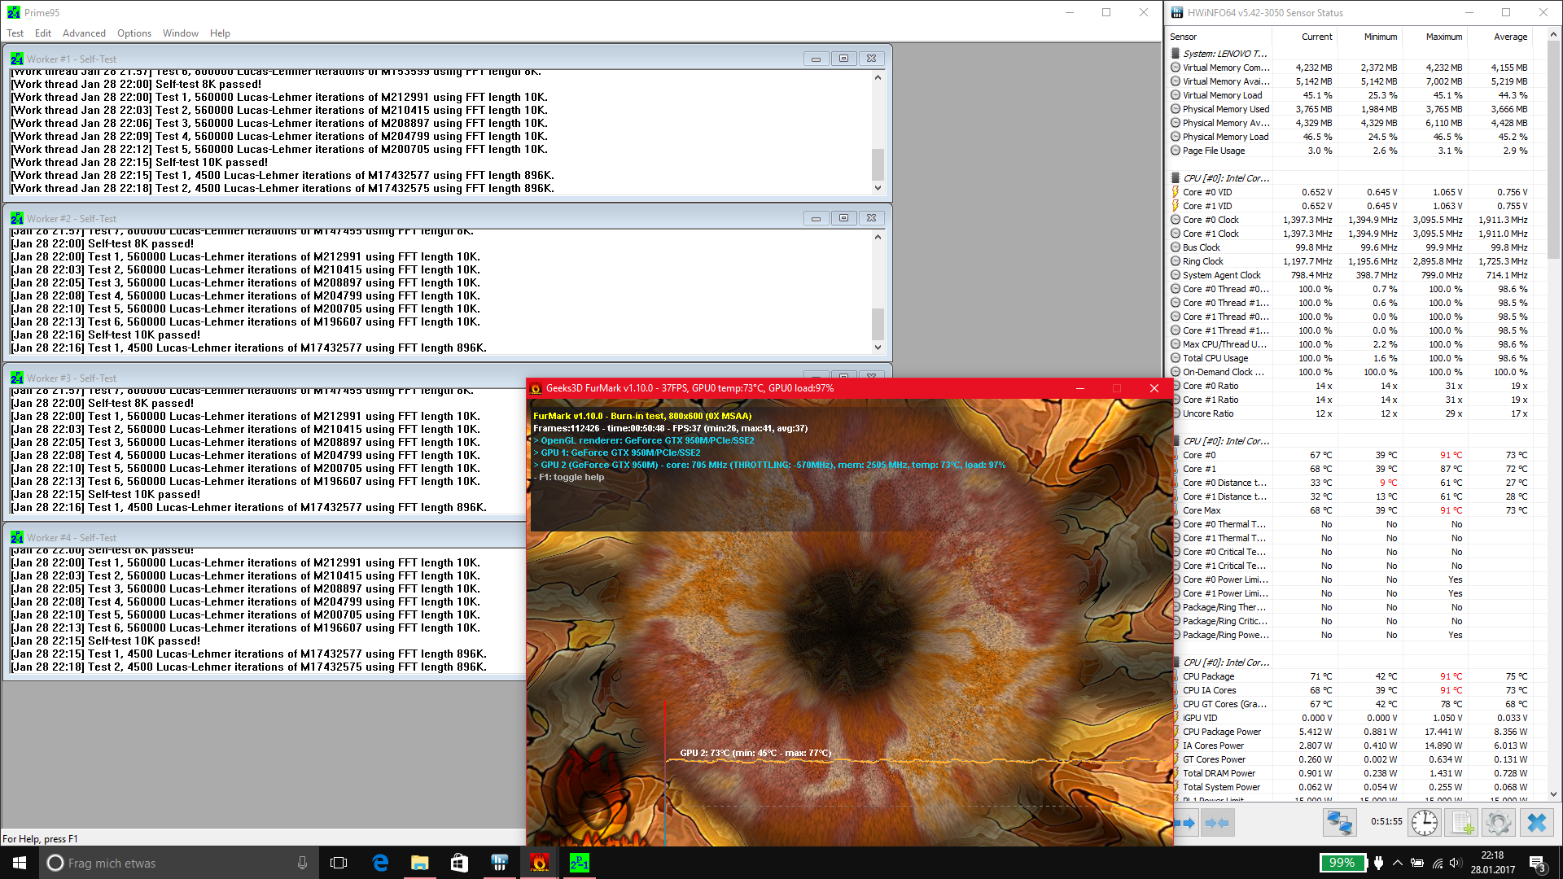Click the HWiNFO network remote monitoring icon

pos(1339,823)
